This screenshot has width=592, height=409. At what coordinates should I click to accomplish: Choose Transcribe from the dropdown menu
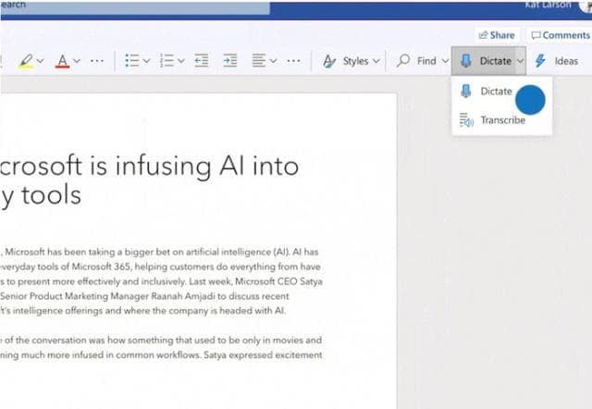point(501,120)
